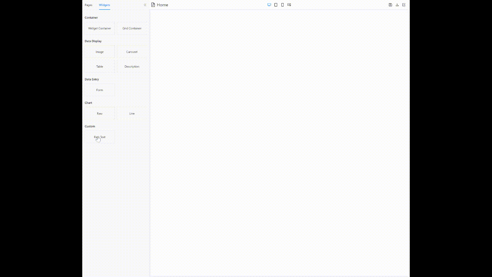Pick the Widget Container widget

100,28
